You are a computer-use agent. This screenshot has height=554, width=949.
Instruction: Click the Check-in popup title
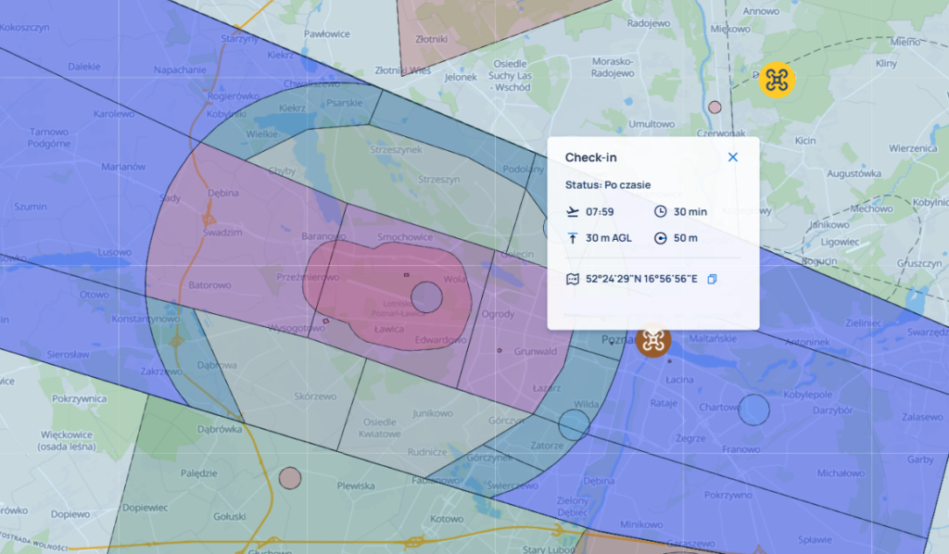pyautogui.click(x=590, y=157)
